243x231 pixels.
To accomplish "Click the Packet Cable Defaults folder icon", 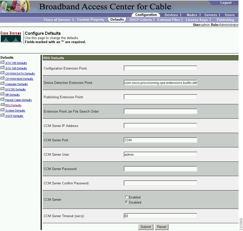I will pos(3,99).
